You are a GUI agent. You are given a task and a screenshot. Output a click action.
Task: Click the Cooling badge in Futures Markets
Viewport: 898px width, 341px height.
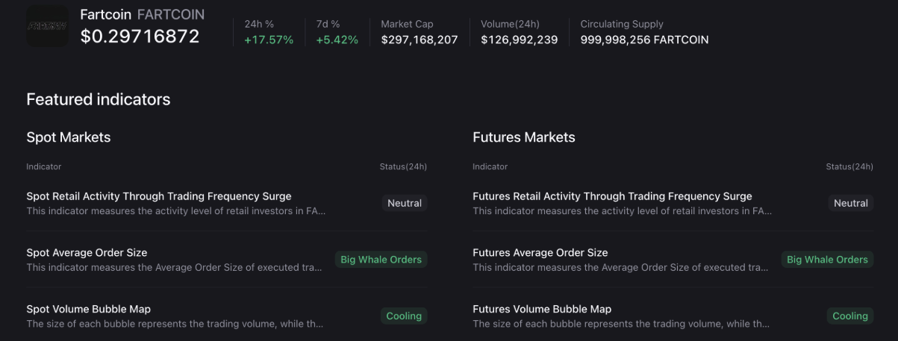pyautogui.click(x=849, y=316)
